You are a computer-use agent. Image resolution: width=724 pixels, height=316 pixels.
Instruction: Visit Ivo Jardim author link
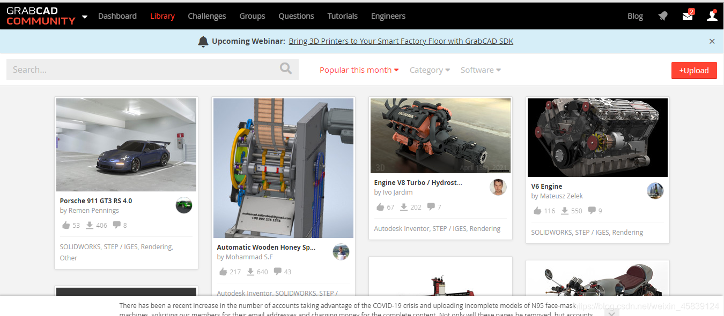(x=398, y=192)
